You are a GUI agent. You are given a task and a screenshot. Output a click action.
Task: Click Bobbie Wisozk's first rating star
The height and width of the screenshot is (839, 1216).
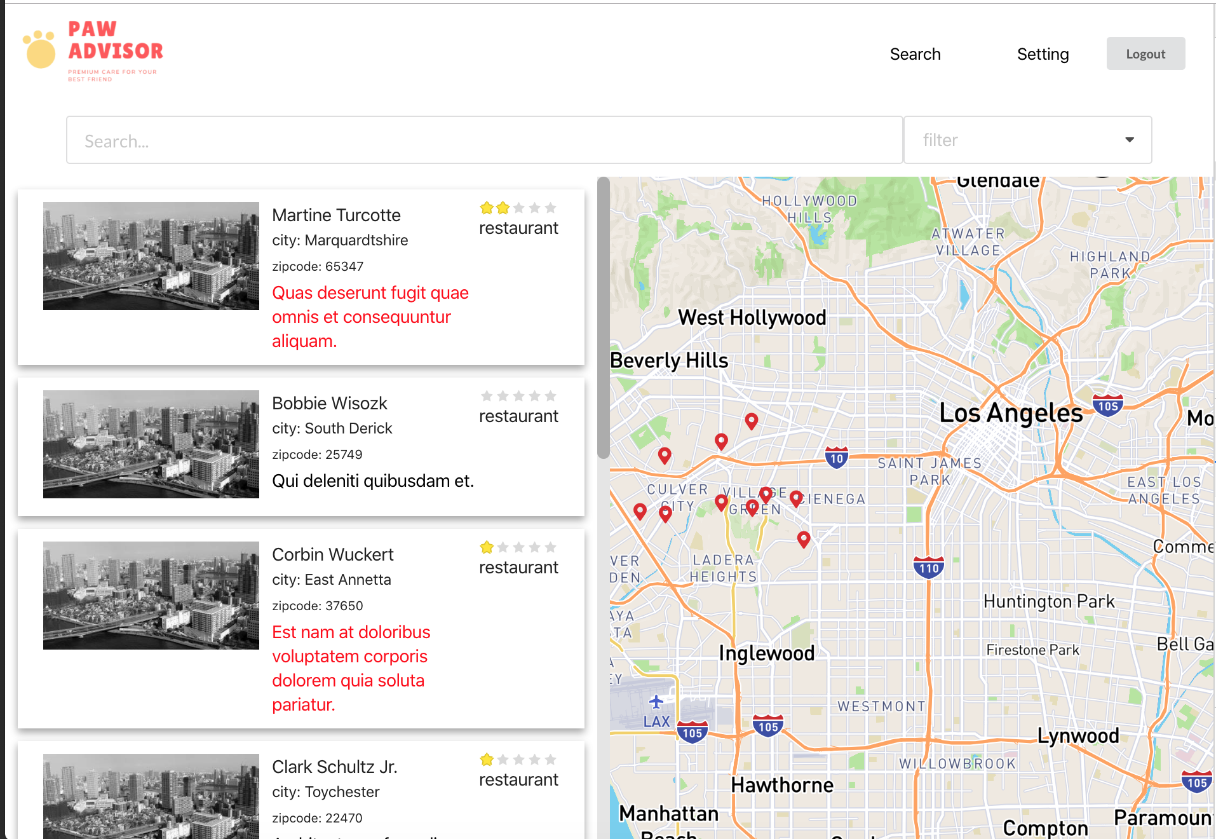click(x=487, y=396)
